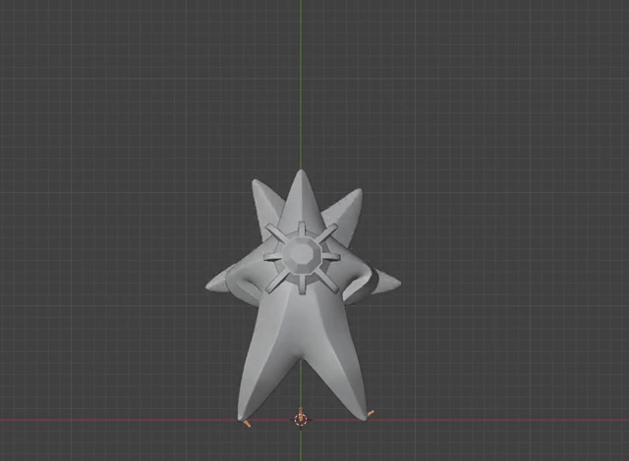Select the orange bone at the right foot tip
This screenshot has height=461, width=629.
pos(371,413)
